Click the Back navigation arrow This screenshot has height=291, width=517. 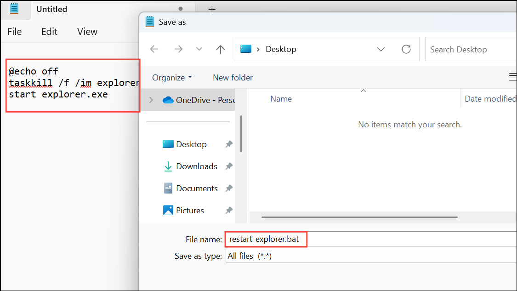[x=154, y=49]
